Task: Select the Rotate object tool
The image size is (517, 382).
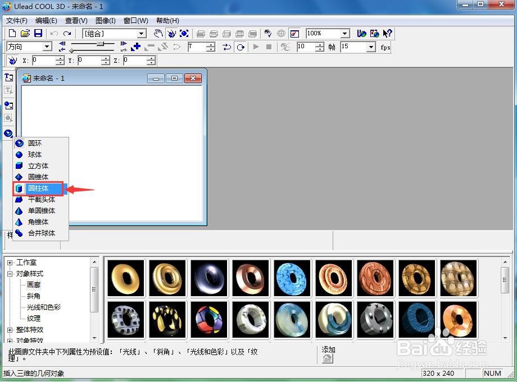Action: [171, 33]
